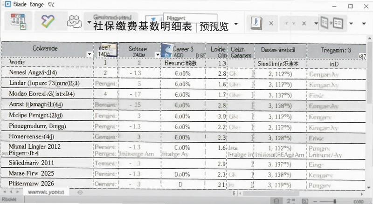Click the Colorande column header

(x=47, y=50)
